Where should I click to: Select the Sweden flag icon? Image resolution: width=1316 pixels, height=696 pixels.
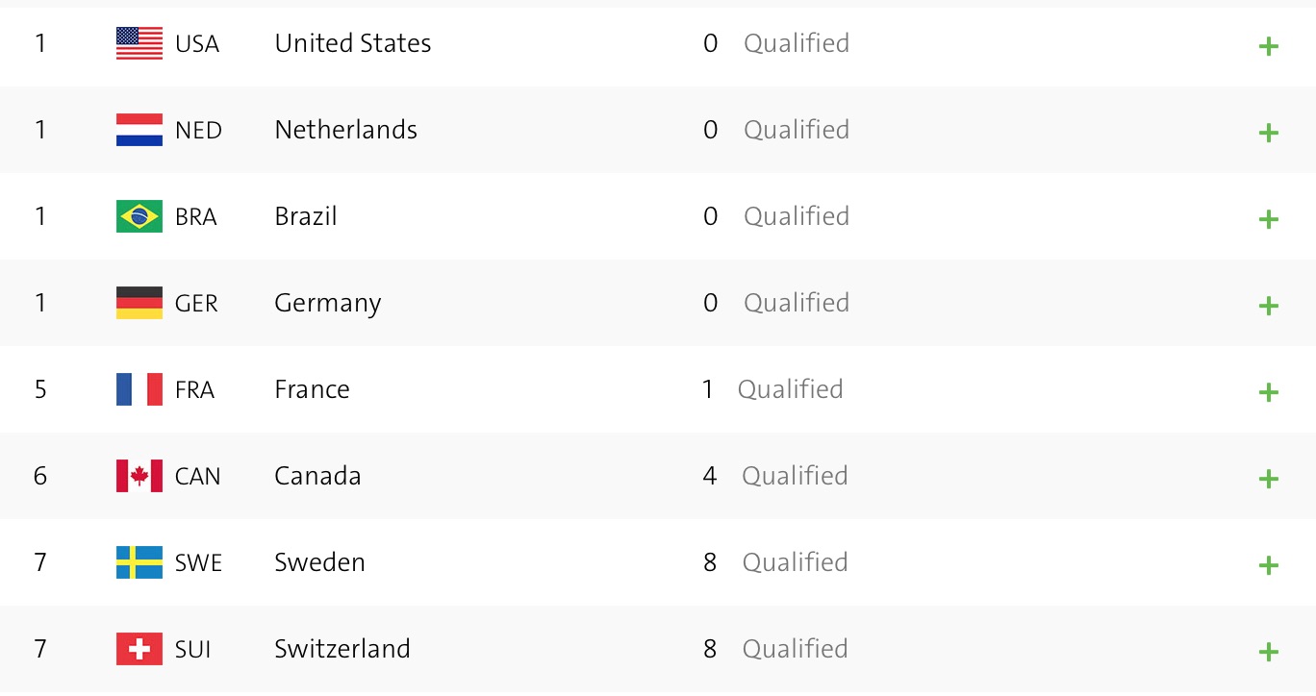click(x=139, y=562)
